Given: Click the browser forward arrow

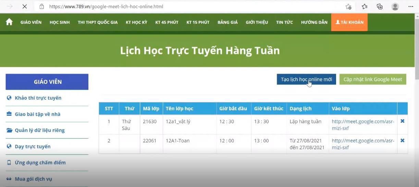Looking at the screenshot, I should coord(10,6).
